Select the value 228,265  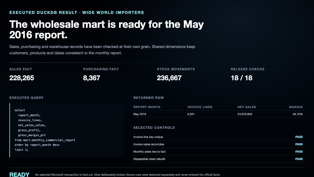point(22,78)
